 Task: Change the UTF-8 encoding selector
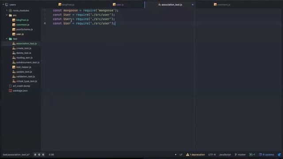point(212,155)
